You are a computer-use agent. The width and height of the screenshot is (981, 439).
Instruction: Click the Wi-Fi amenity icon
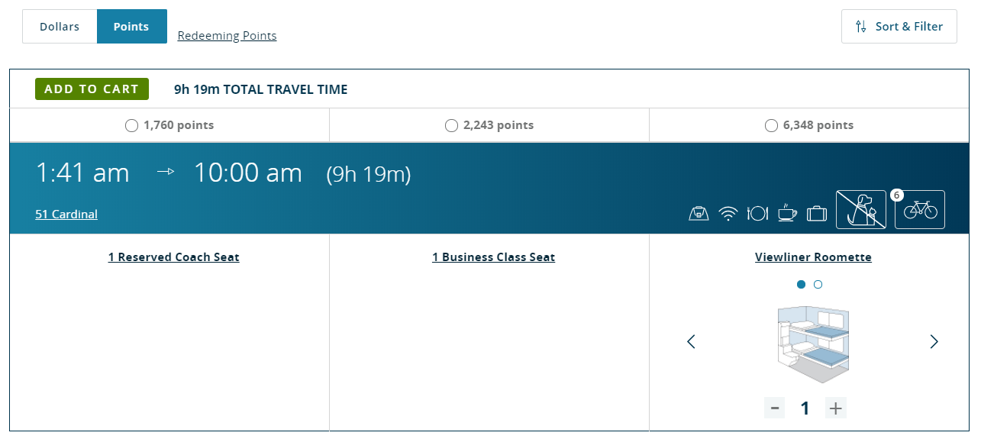point(728,214)
